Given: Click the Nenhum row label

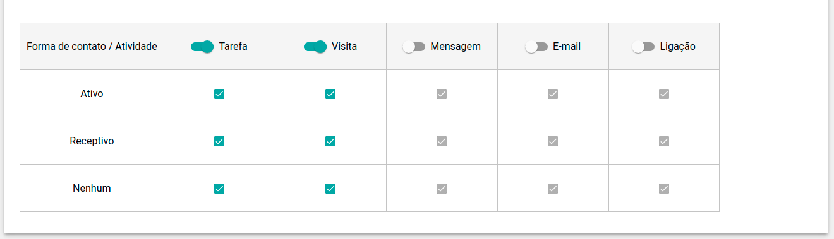Looking at the screenshot, I should [x=92, y=189].
